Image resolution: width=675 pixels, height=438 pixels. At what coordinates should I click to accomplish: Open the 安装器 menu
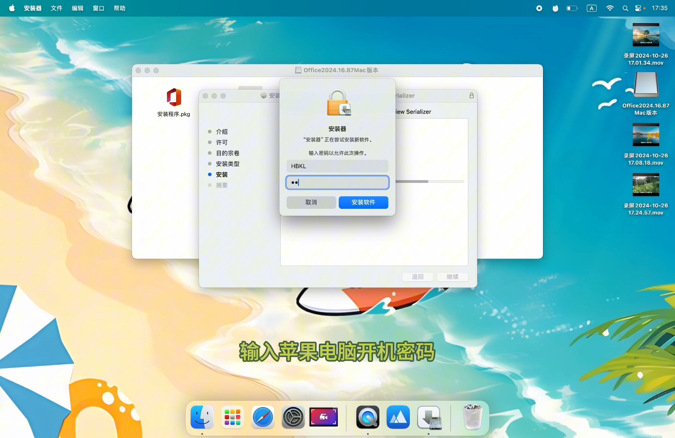(32, 8)
